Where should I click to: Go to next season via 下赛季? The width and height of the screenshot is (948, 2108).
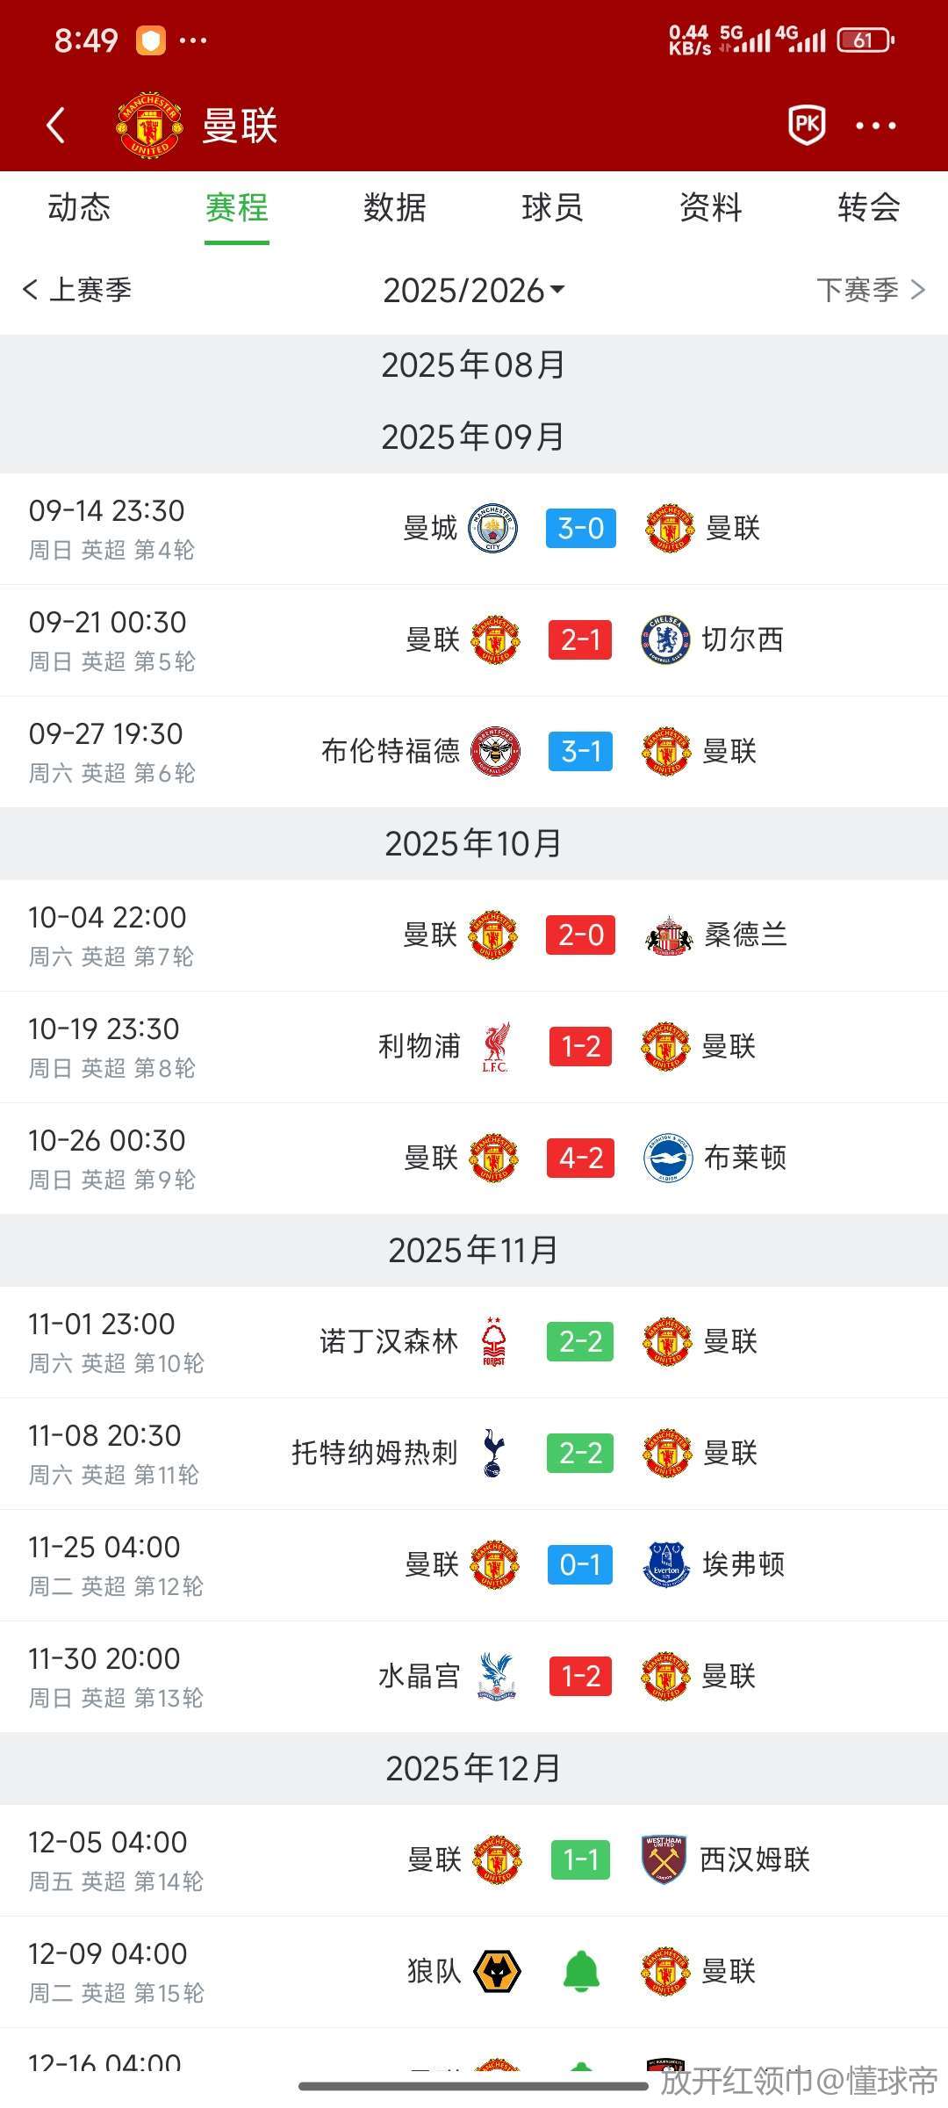tap(870, 290)
